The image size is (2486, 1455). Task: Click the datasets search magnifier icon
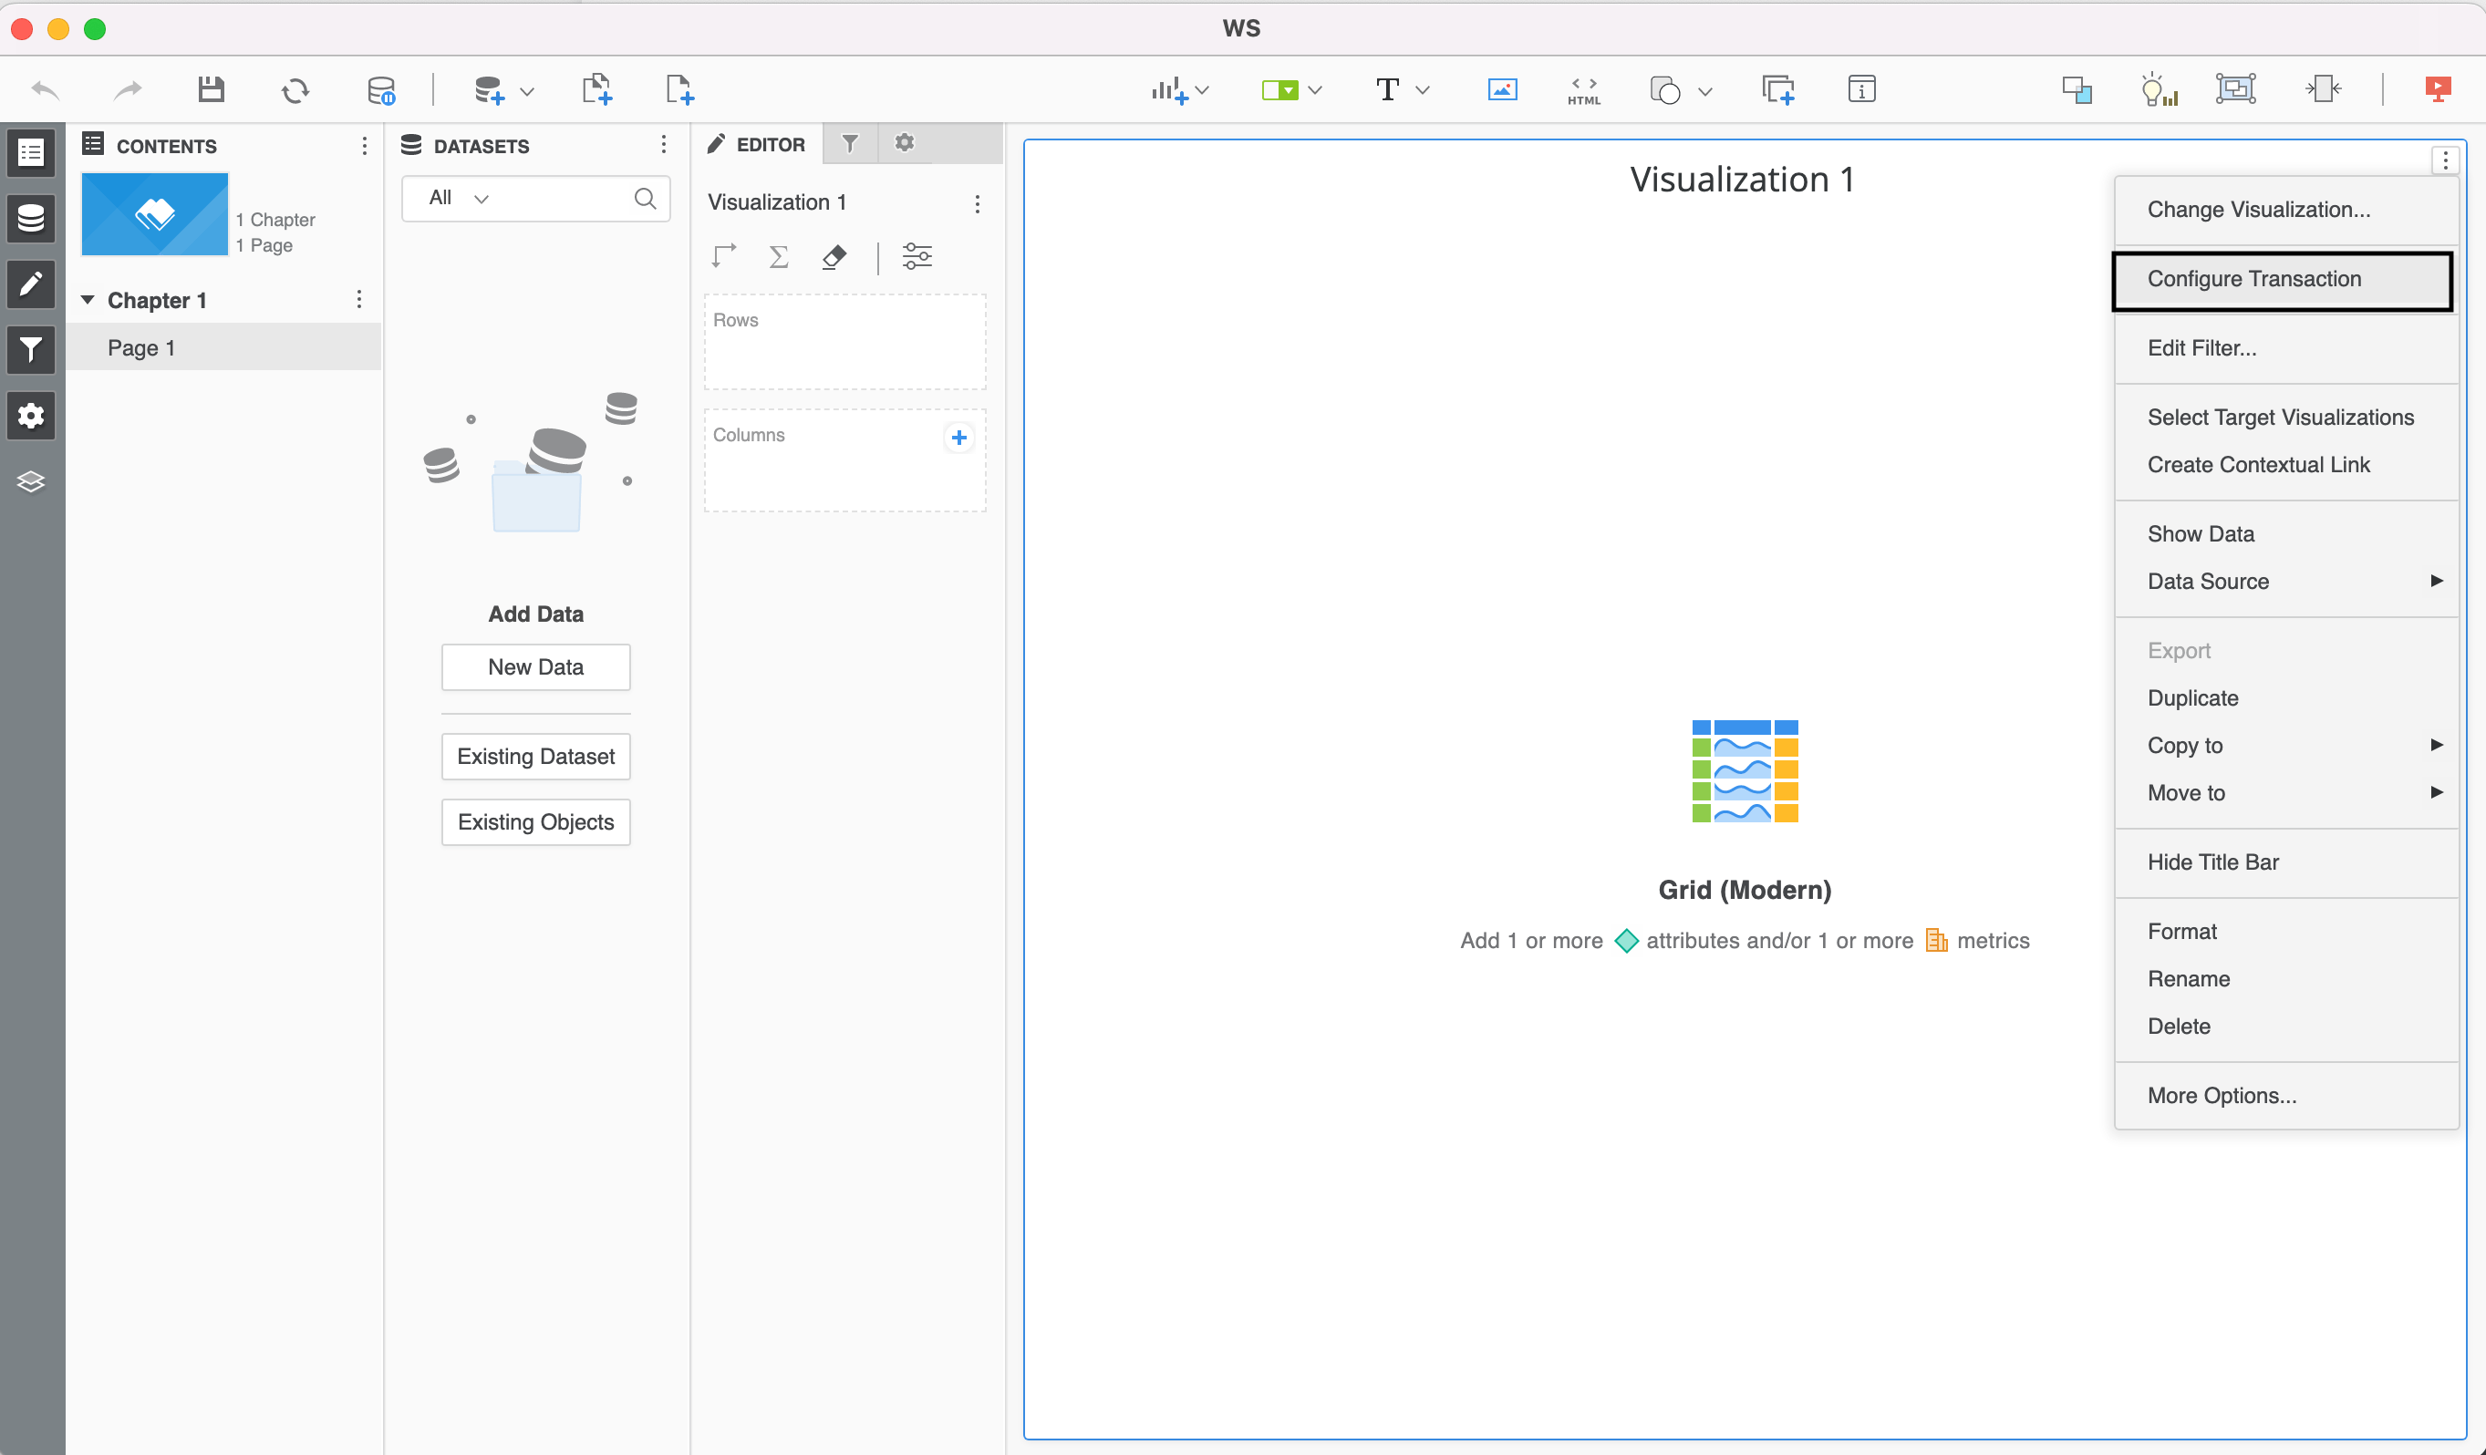point(645,198)
